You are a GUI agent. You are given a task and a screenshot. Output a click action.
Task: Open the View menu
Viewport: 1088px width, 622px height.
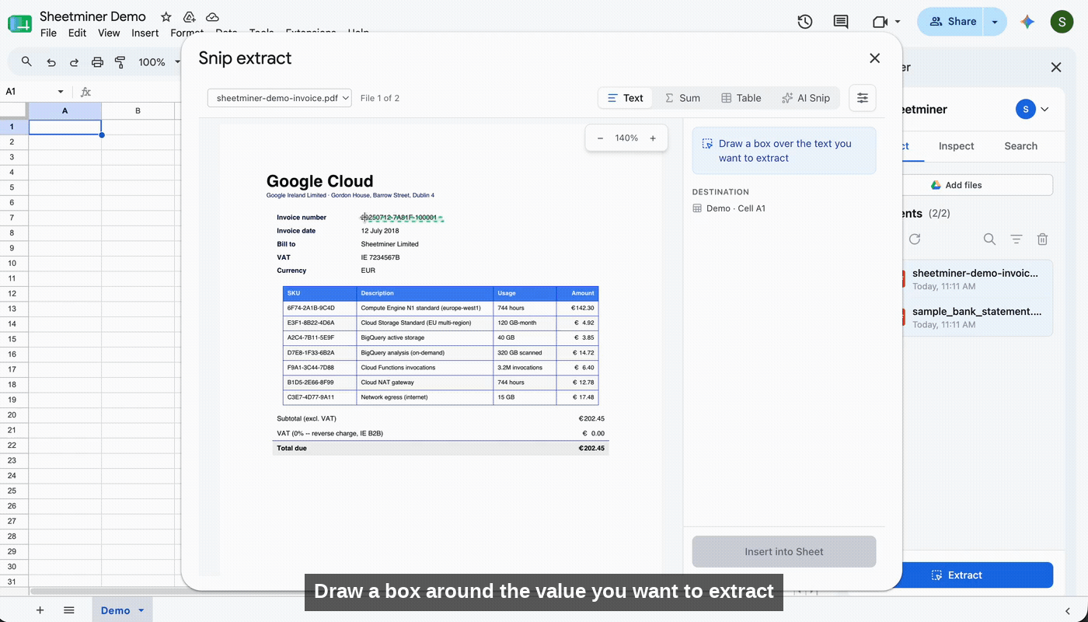109,33
